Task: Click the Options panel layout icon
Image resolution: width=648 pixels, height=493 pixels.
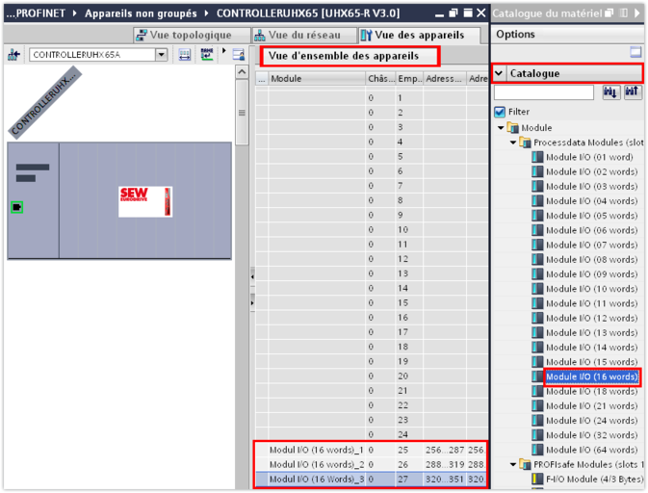Action: 635,53
